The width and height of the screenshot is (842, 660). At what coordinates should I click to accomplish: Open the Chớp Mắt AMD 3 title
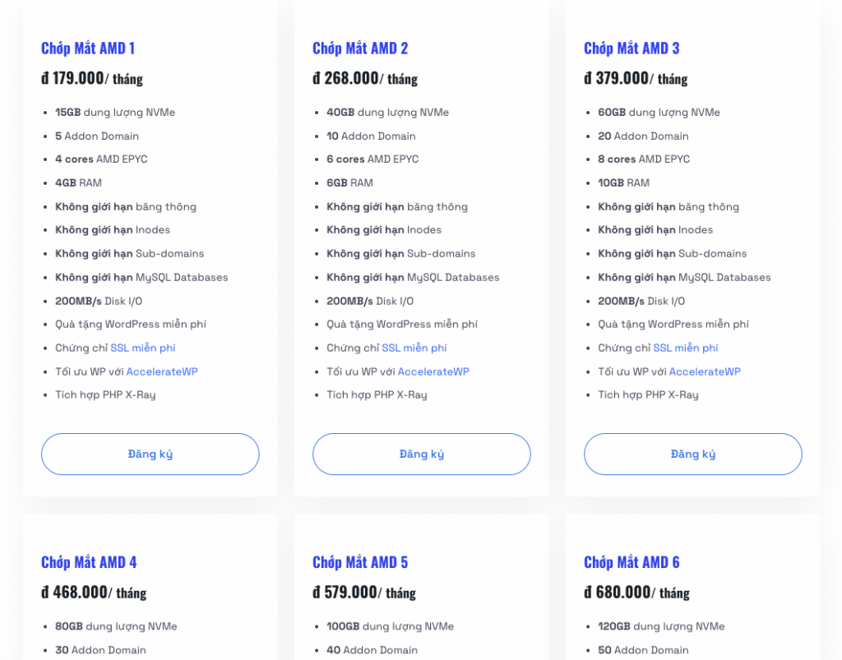point(631,48)
